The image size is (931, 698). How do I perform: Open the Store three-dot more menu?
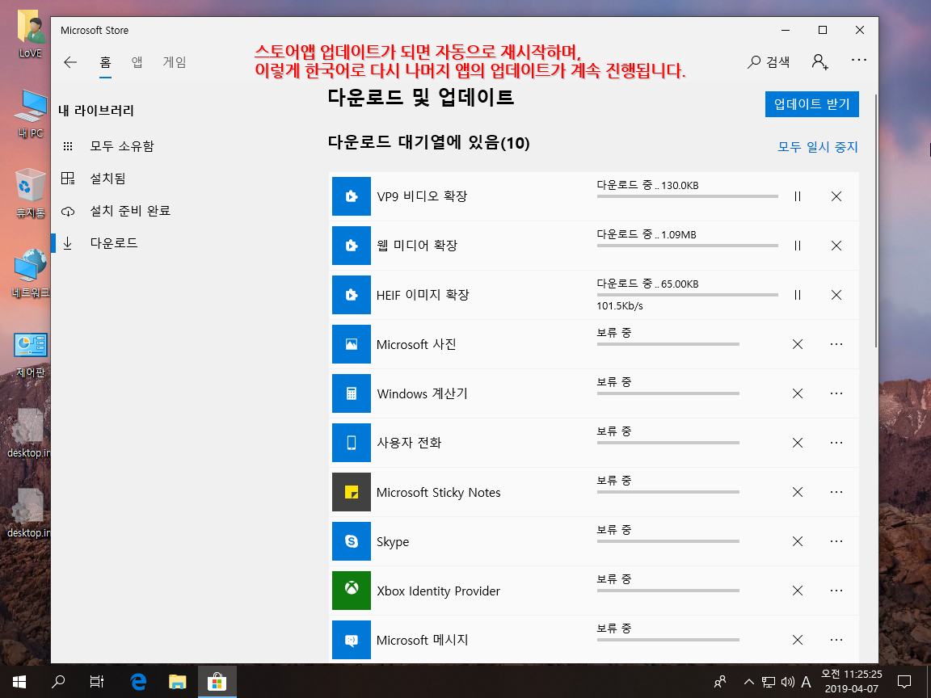(x=858, y=60)
